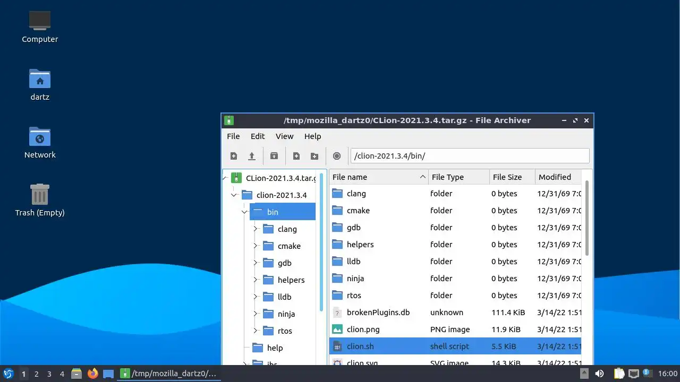The width and height of the screenshot is (680, 382).
Task: Expand the ninja tree node
Action: coord(255,314)
